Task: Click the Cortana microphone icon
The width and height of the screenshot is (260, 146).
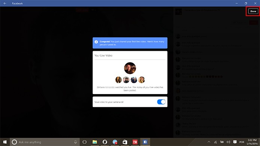Action: click(76, 142)
